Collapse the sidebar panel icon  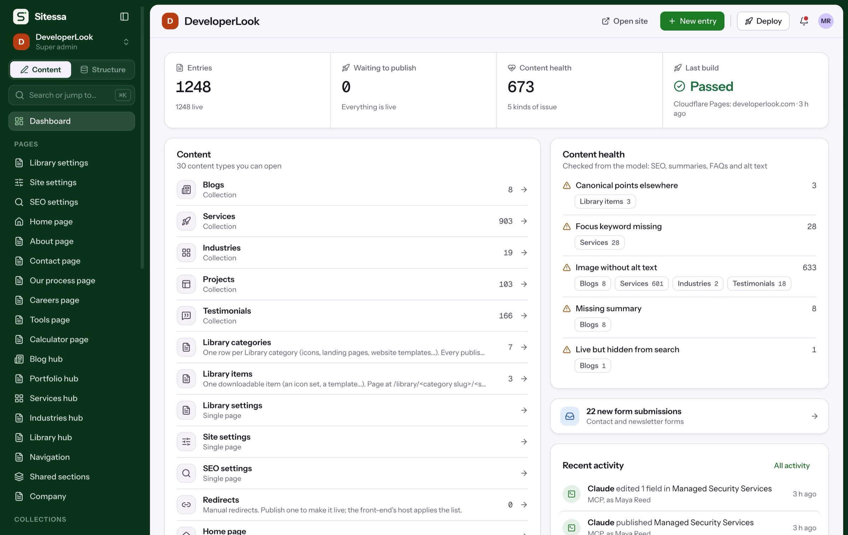[124, 17]
